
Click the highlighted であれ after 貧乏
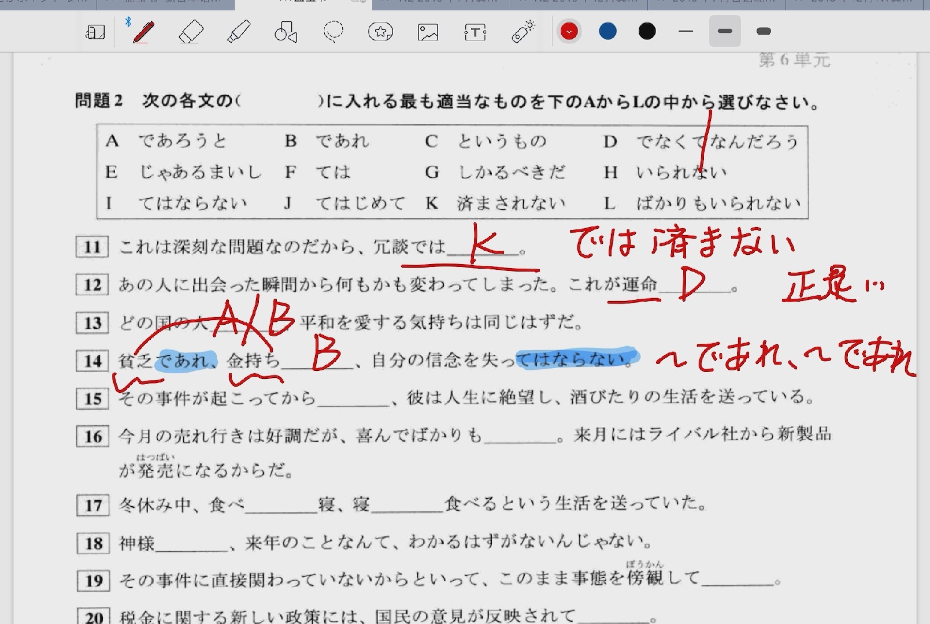(x=187, y=361)
